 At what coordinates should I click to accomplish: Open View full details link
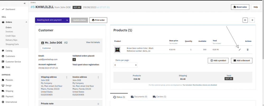click(93, 42)
